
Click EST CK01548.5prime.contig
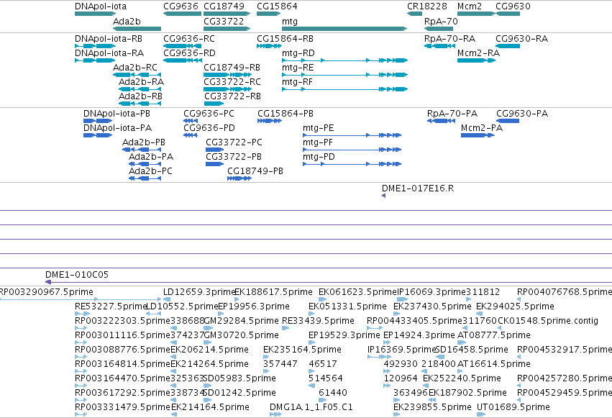[x=548, y=321]
